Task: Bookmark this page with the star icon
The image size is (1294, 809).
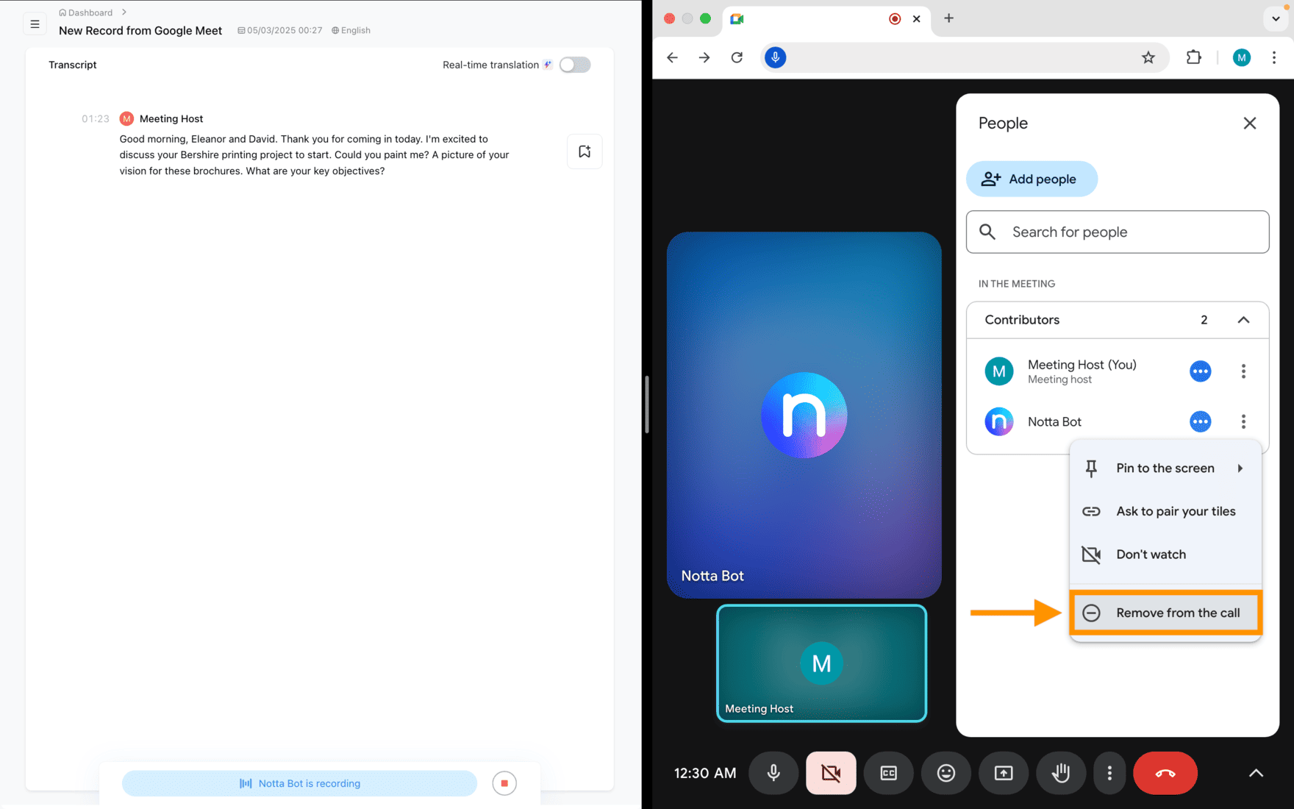Action: (1148, 57)
